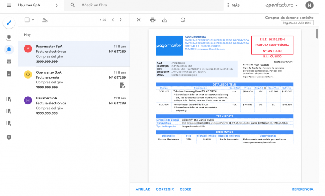
Task: Open the starred document sidebar icon
Action: [x=9, y=74]
